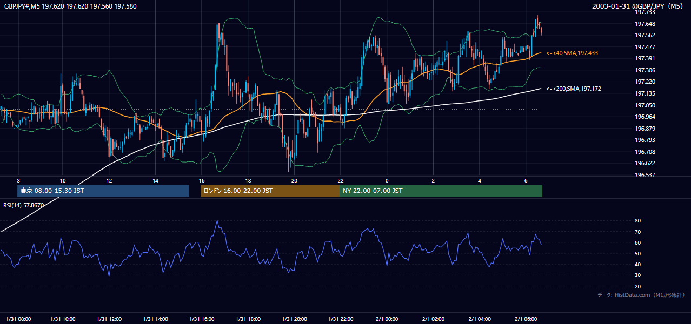Click bottom time label 1/31 18:00

click(248, 319)
